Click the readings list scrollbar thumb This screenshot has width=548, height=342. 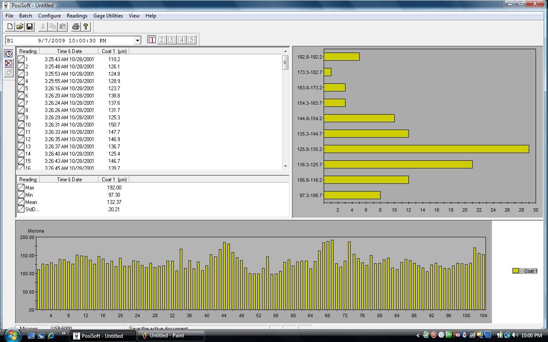[x=286, y=62]
